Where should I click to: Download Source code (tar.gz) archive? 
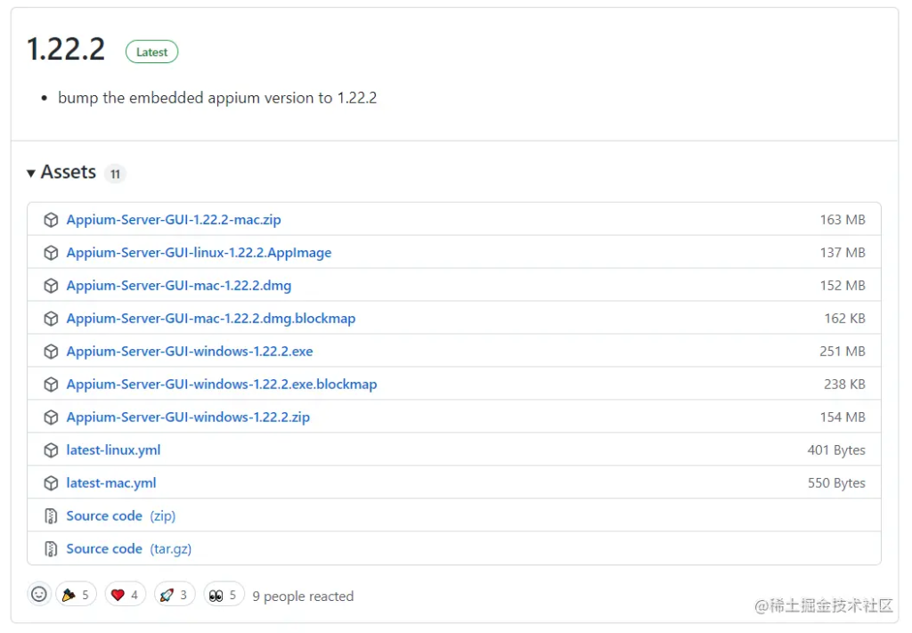click(x=128, y=548)
